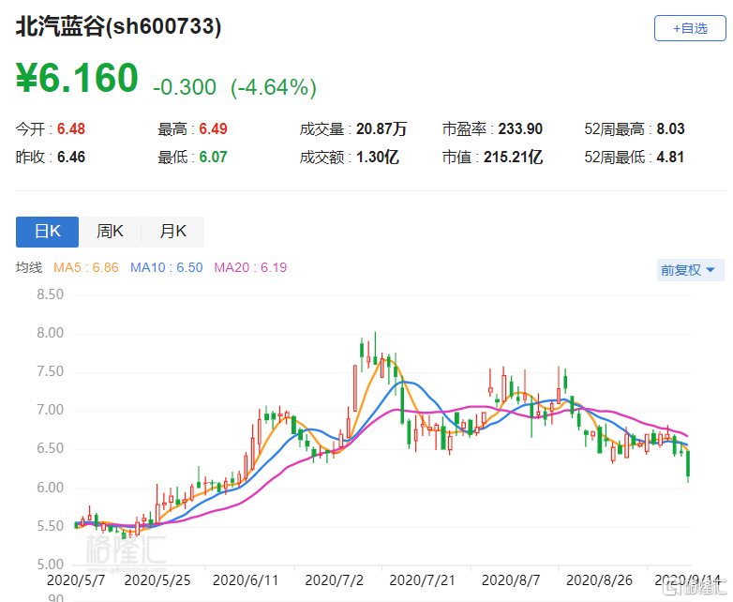Click the 市值 value 215.21亿
This screenshot has width=733, height=602.
coord(514,157)
